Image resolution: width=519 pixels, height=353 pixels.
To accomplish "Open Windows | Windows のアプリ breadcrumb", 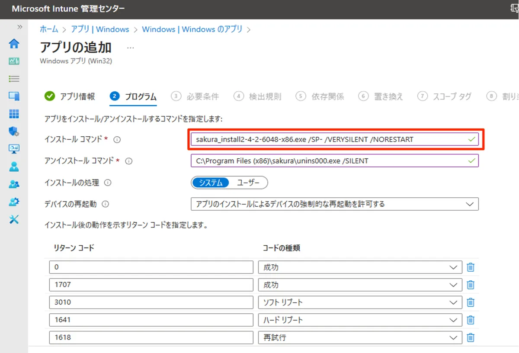I will coord(192,29).
